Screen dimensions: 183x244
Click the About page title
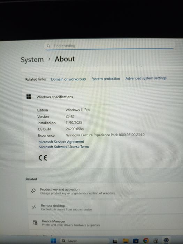coord(65,59)
